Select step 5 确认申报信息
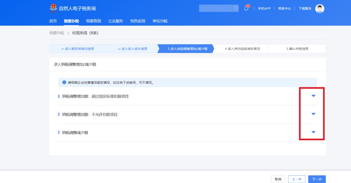This screenshot has width=351, height=183. 297,49
